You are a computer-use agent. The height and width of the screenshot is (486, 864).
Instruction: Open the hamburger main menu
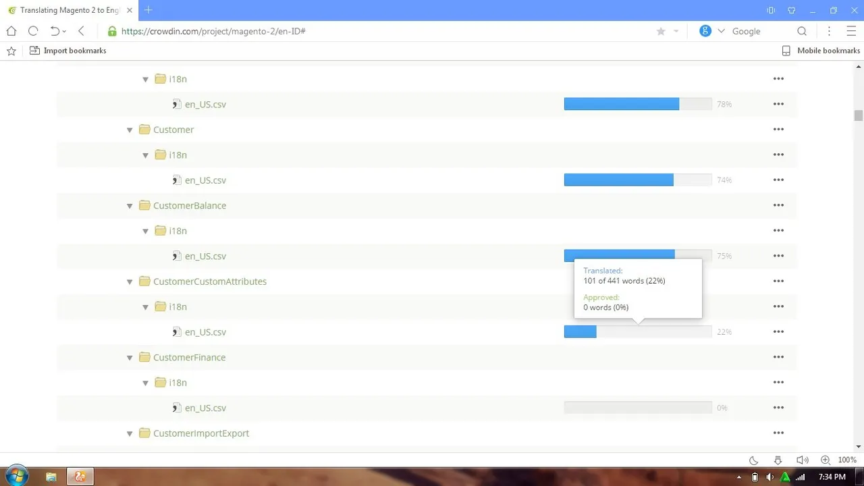[851, 31]
